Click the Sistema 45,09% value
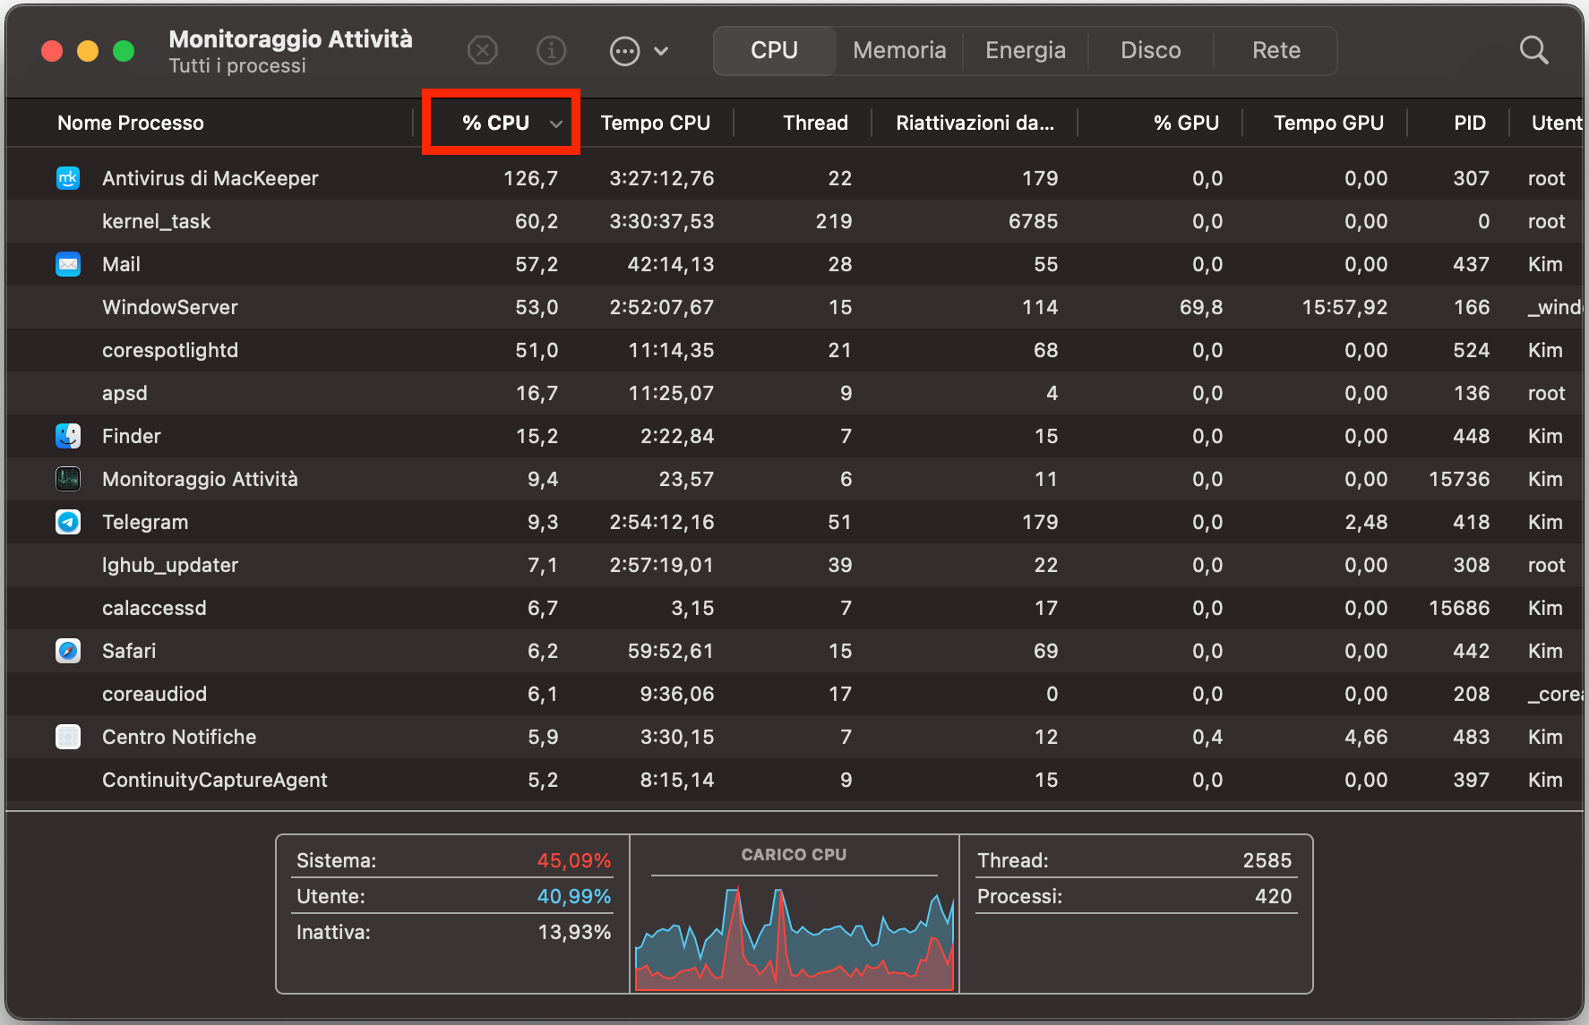 pos(573,860)
